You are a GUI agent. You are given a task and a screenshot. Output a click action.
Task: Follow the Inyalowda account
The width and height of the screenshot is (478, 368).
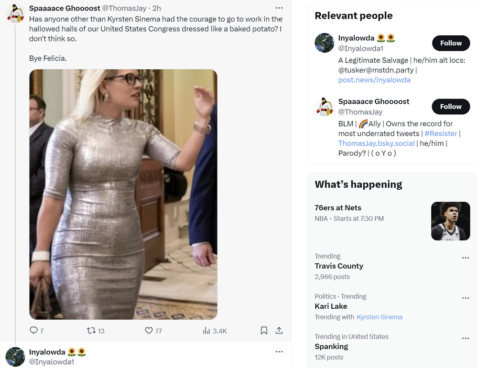(451, 43)
